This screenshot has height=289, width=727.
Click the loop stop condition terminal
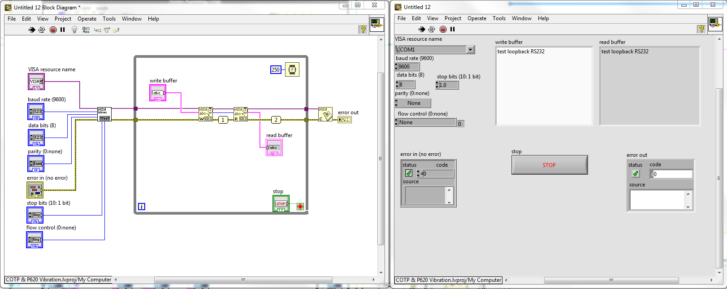point(300,207)
